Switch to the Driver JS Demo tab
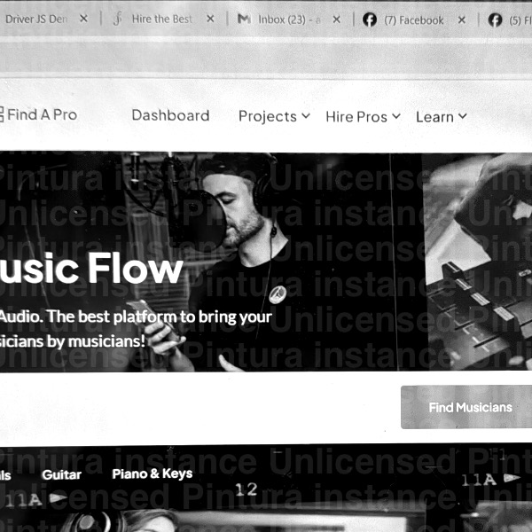The image size is (532, 532). 36,19
